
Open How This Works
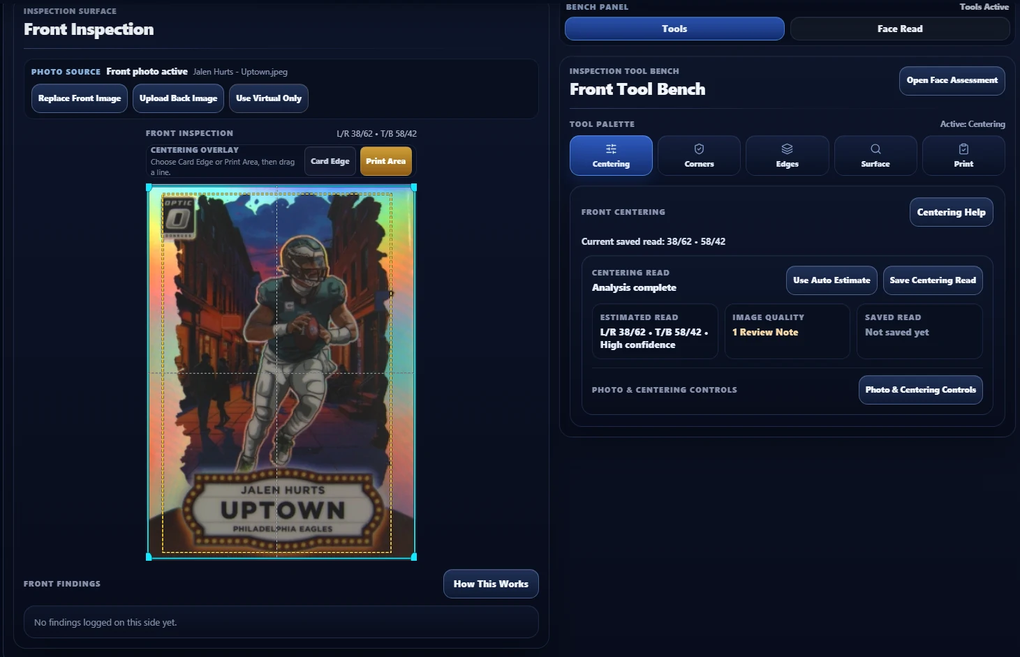click(491, 584)
